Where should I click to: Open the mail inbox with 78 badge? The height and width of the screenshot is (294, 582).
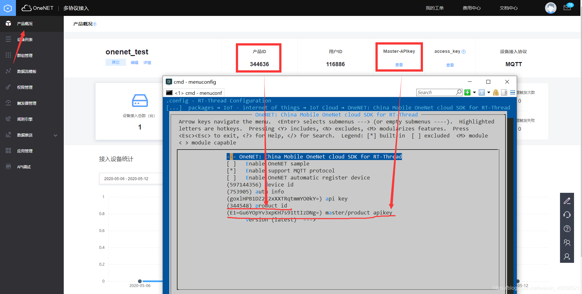(x=568, y=7)
